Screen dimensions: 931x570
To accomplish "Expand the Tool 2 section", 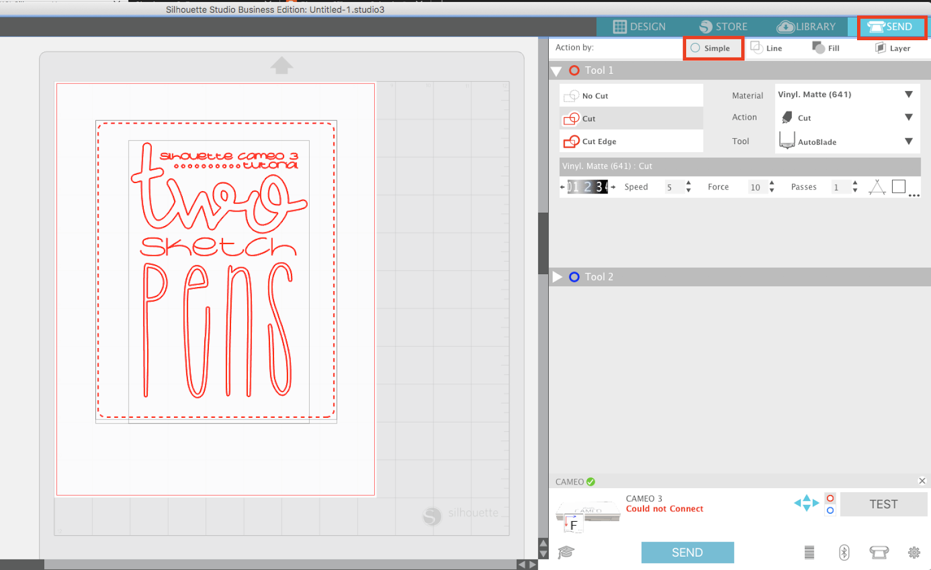I will click(x=558, y=277).
